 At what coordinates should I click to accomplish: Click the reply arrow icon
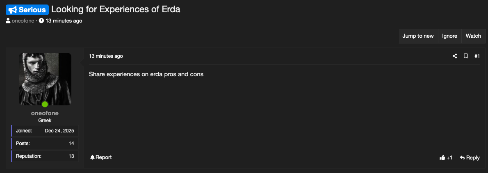click(x=462, y=158)
